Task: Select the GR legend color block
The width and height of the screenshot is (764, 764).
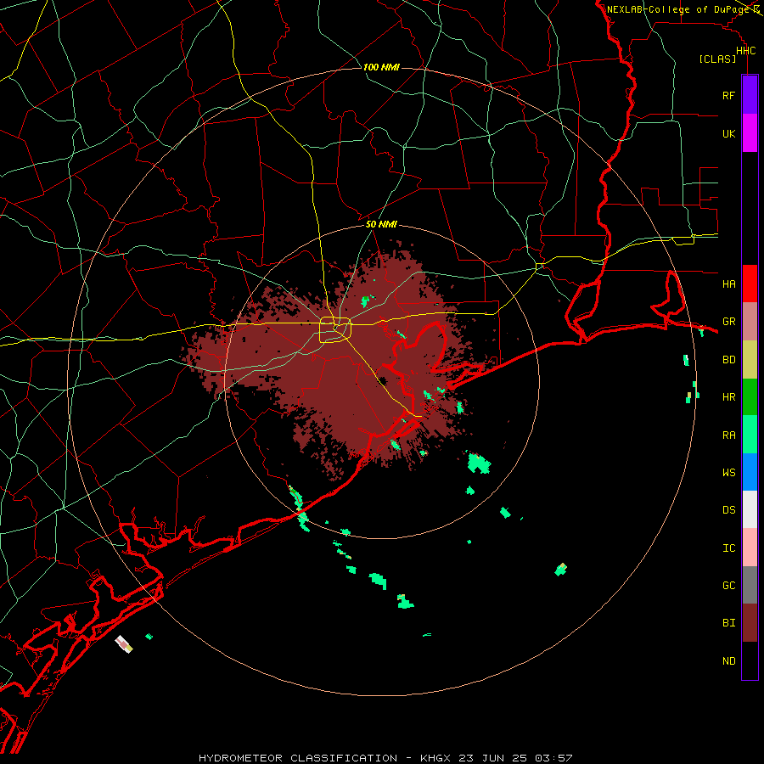Action: [750, 322]
